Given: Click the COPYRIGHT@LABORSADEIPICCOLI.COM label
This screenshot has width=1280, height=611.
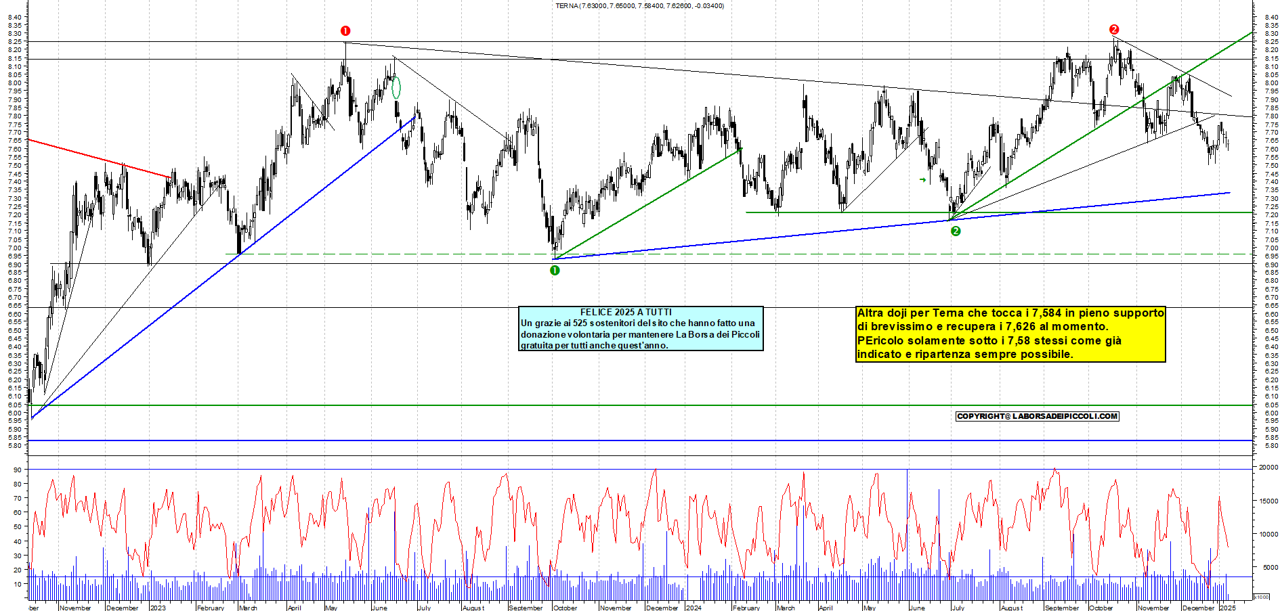Looking at the screenshot, I should point(1037,416).
